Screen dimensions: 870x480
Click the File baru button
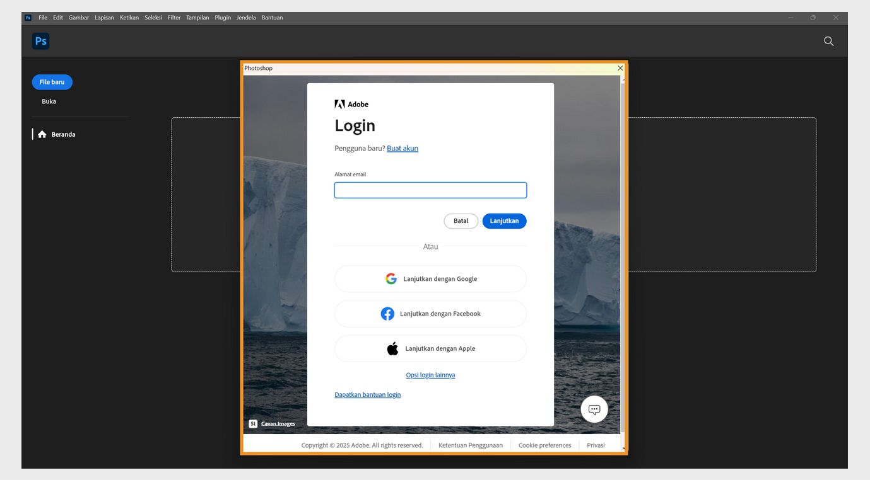pyautogui.click(x=52, y=81)
